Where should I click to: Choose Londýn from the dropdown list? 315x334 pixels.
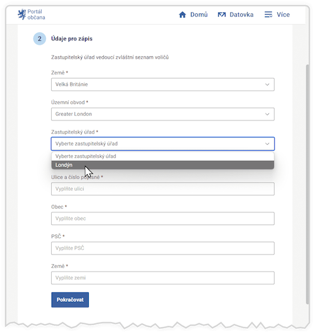pyautogui.click(x=163, y=165)
